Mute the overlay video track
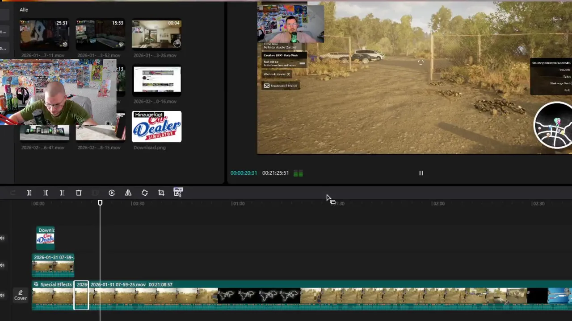572x321 pixels. [2, 265]
